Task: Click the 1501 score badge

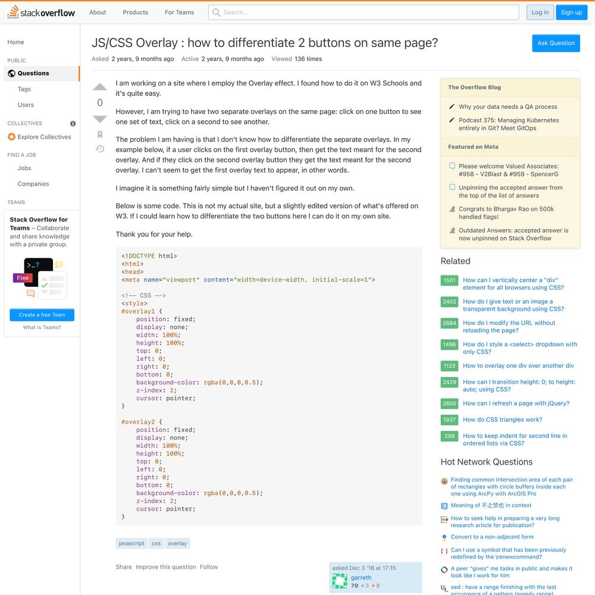Action: 449,280
